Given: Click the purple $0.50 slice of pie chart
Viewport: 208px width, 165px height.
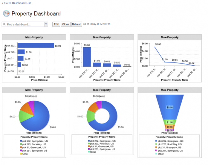Looking at the screenshot, I should click(31, 105).
